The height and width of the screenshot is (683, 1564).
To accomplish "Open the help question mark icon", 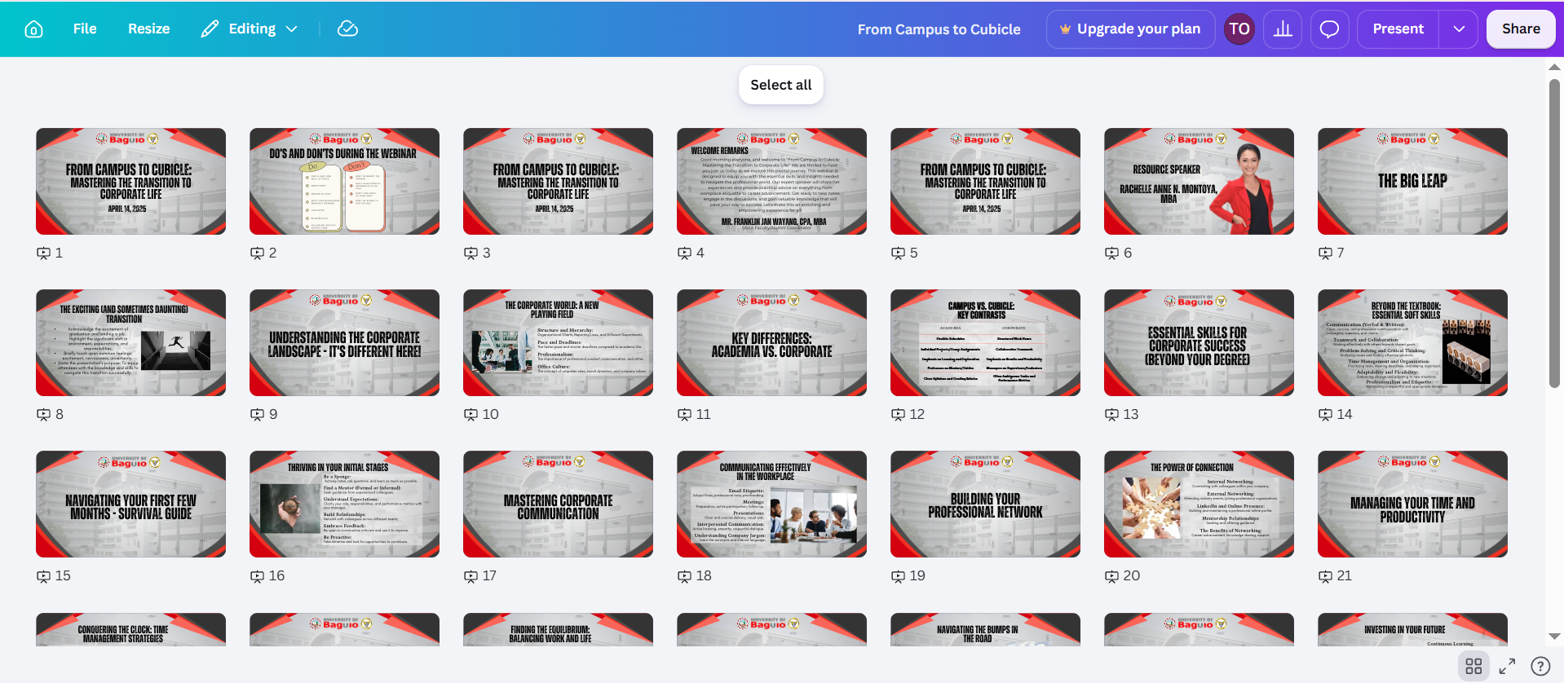I will pyautogui.click(x=1540, y=666).
